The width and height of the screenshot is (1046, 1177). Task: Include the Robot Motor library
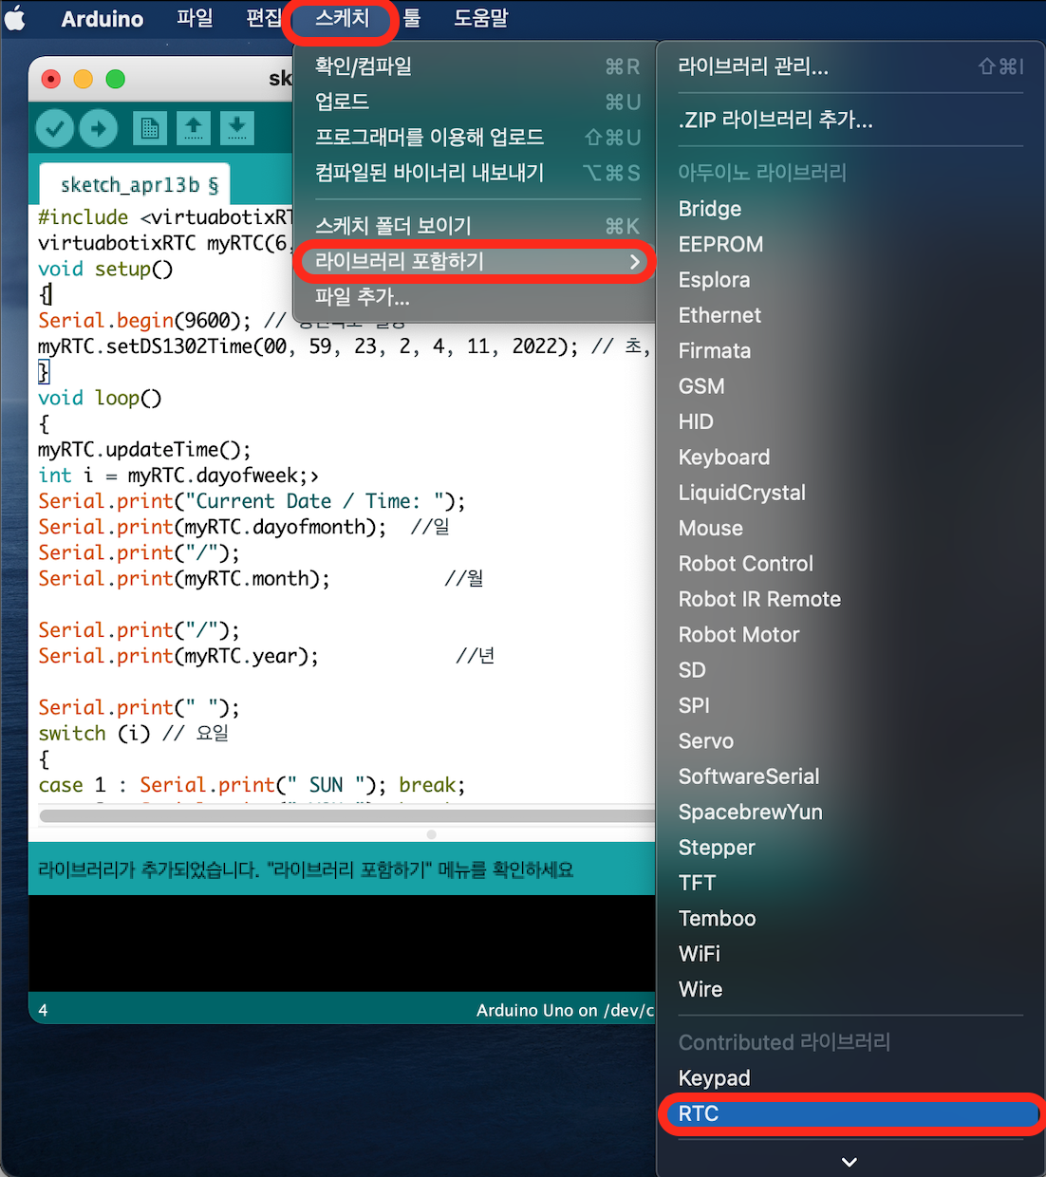coord(850,635)
